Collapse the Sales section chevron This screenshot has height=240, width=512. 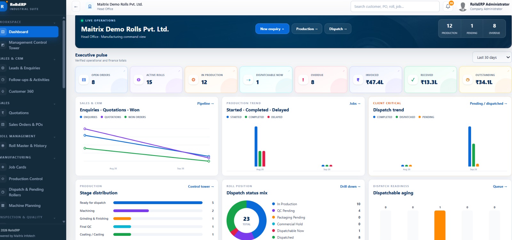(x=54, y=103)
